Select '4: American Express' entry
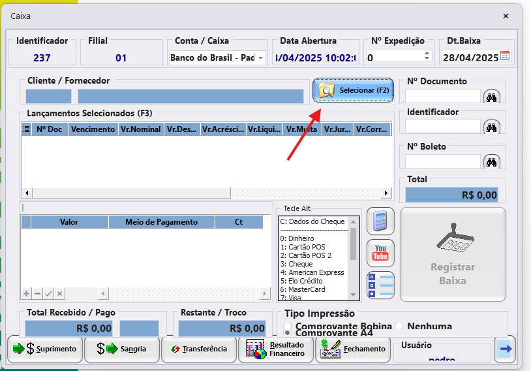The height and width of the screenshot is (371, 531). (x=312, y=272)
